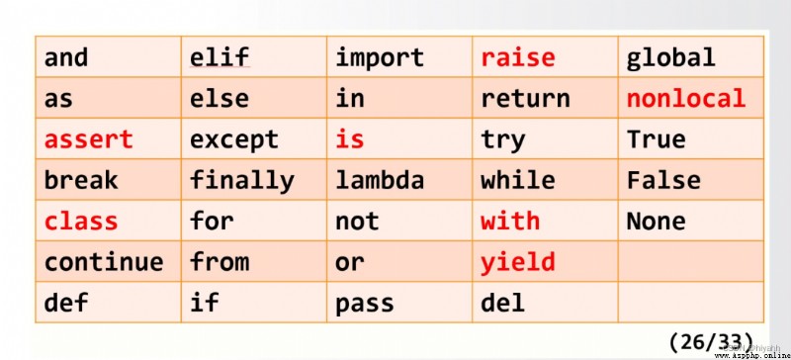
Task: Click the 'continue' keyword cell
Action: (x=108, y=261)
